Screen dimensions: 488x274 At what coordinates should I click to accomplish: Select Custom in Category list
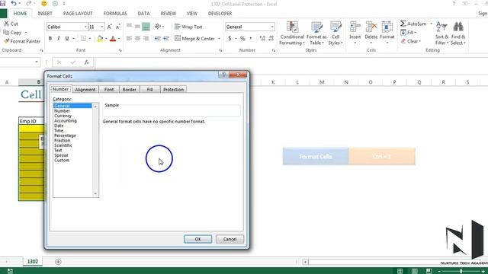62,161
